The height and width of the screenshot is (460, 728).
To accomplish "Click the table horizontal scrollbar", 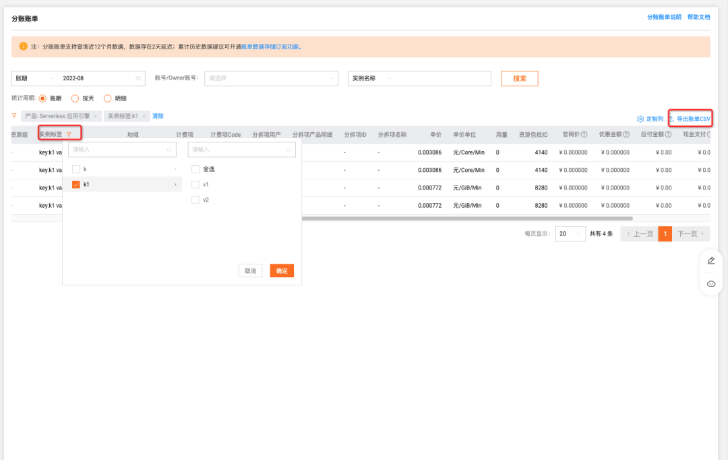I will coord(467,219).
